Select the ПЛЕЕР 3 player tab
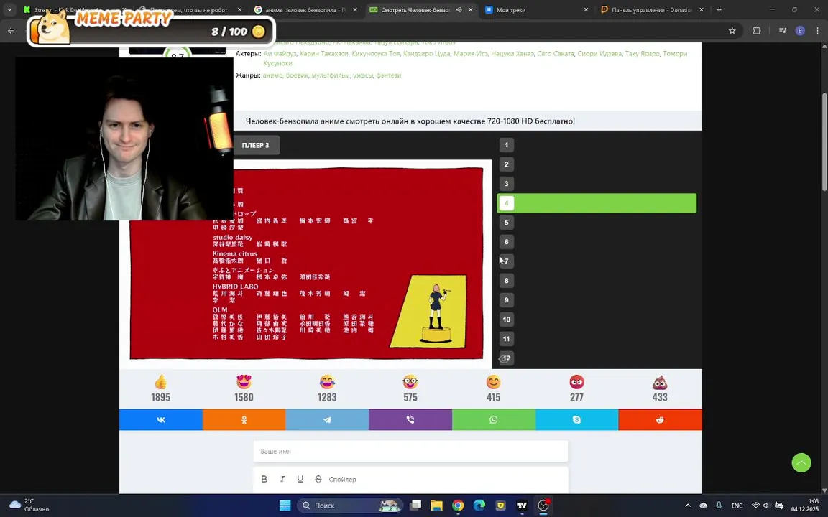This screenshot has height=517, width=828. [x=256, y=145]
